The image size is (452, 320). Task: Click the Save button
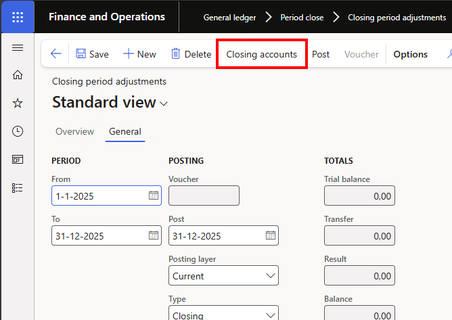[x=92, y=54]
